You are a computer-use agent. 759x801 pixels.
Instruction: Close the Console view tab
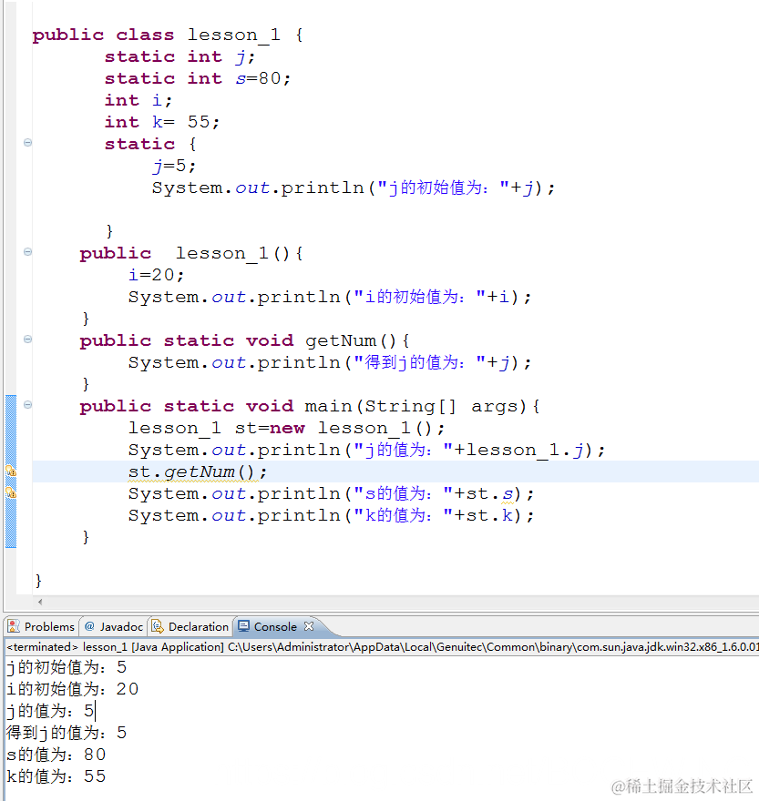tap(308, 626)
